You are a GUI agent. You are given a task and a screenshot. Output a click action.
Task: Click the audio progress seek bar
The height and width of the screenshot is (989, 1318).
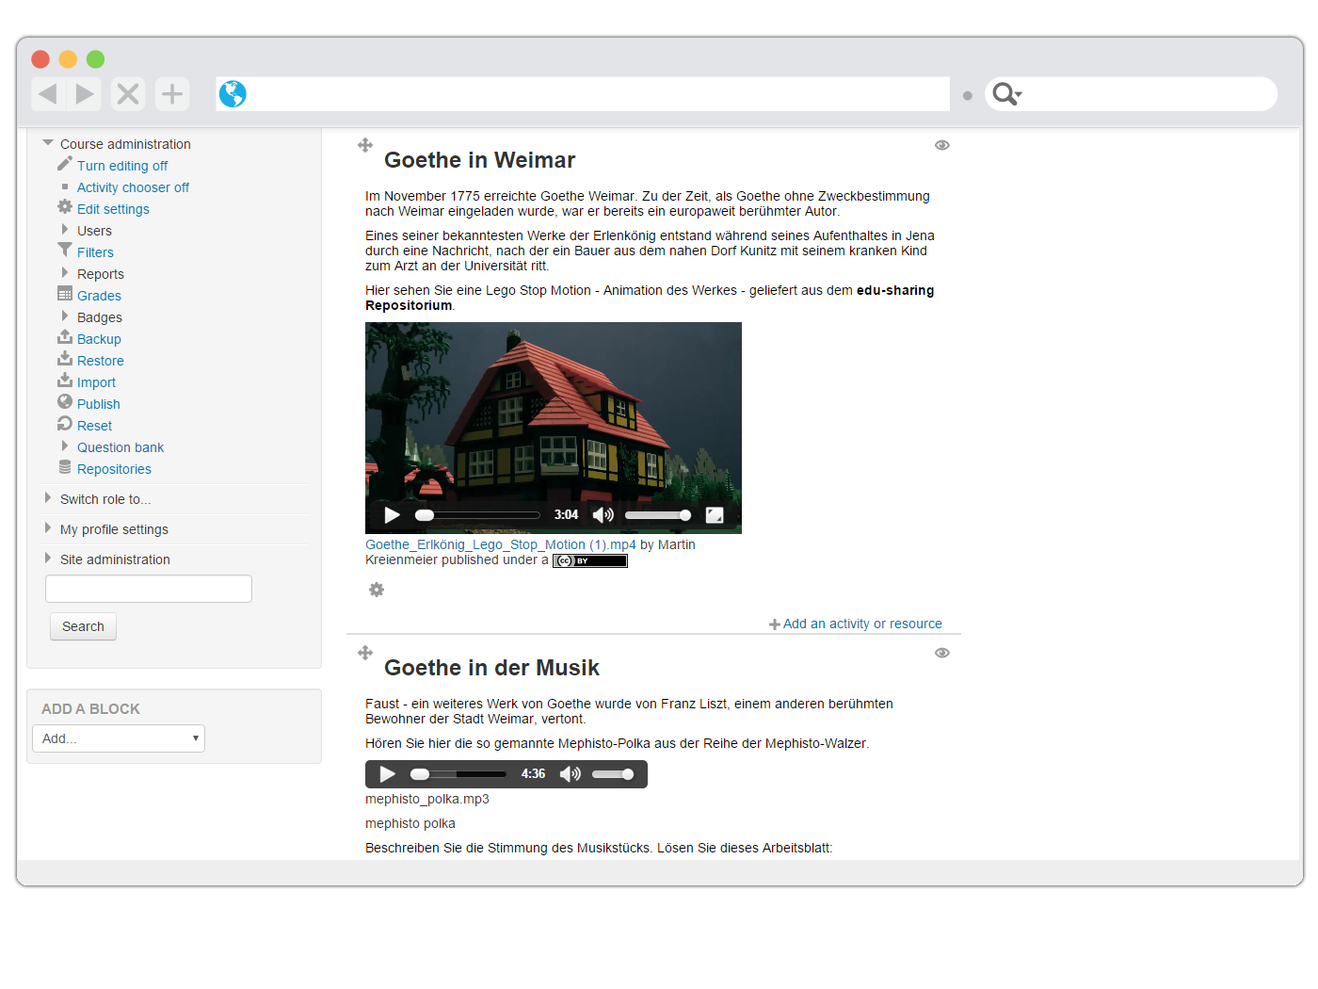tap(458, 774)
